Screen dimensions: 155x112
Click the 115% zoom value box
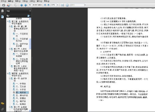(53, 5)
